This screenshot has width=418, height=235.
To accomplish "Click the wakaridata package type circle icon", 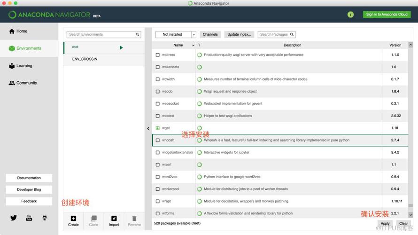I will 200,67.
